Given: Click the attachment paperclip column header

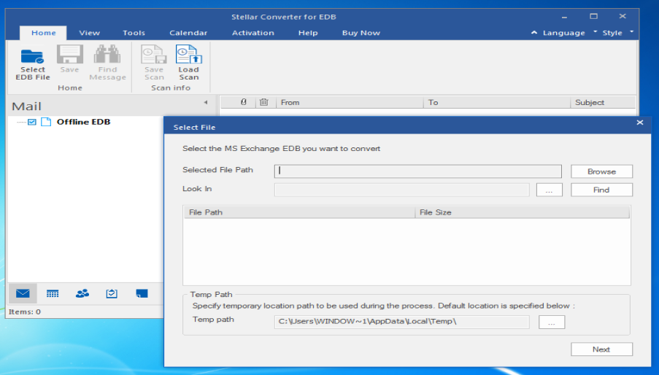Looking at the screenshot, I should (x=243, y=102).
